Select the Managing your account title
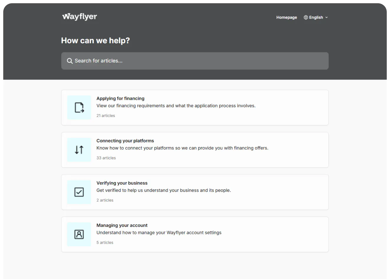Screen dimensions: 390x279 (x=122, y=225)
